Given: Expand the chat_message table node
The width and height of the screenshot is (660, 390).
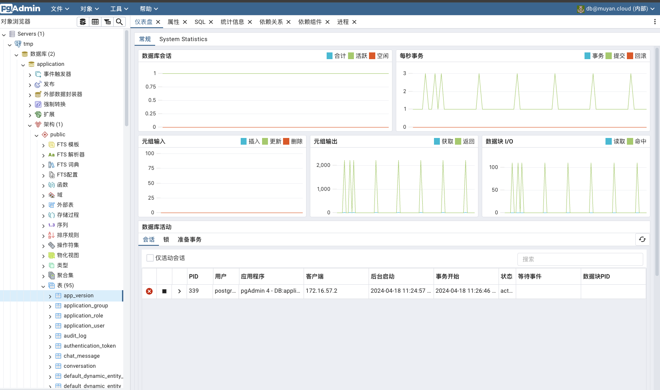Looking at the screenshot, I should 50,356.
